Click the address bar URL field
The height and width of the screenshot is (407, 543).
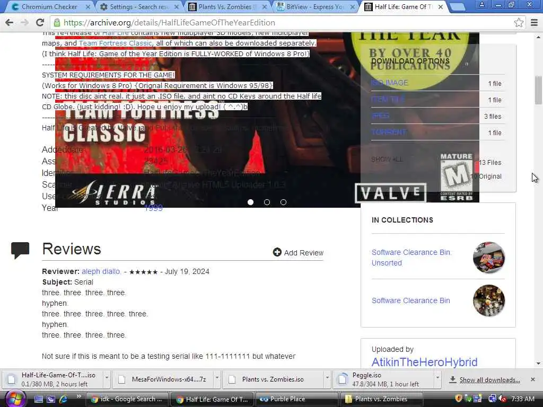point(287,22)
